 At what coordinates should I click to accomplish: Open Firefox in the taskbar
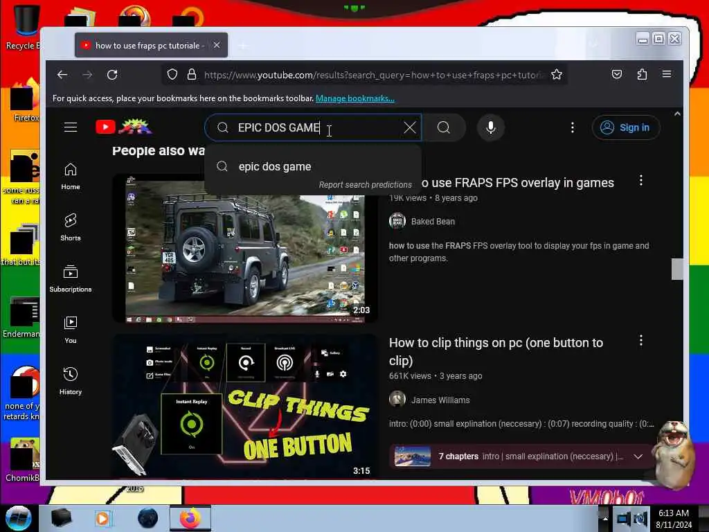(190, 518)
